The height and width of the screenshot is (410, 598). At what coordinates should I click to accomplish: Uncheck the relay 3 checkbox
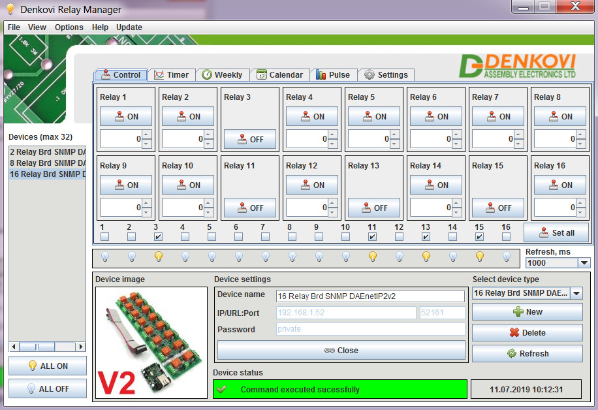[158, 237]
